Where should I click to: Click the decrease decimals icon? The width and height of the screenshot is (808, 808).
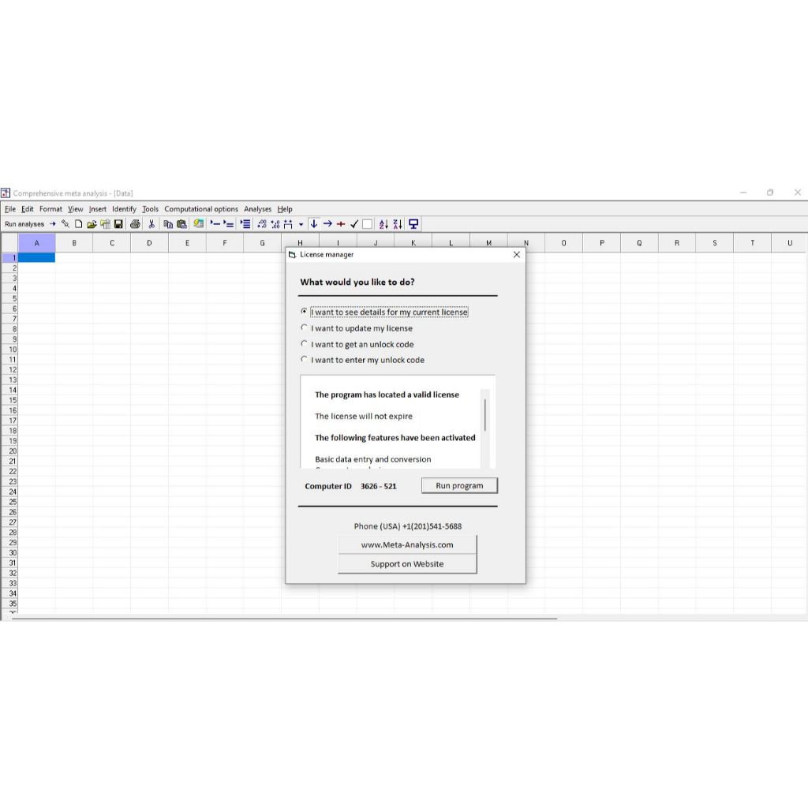(x=262, y=224)
